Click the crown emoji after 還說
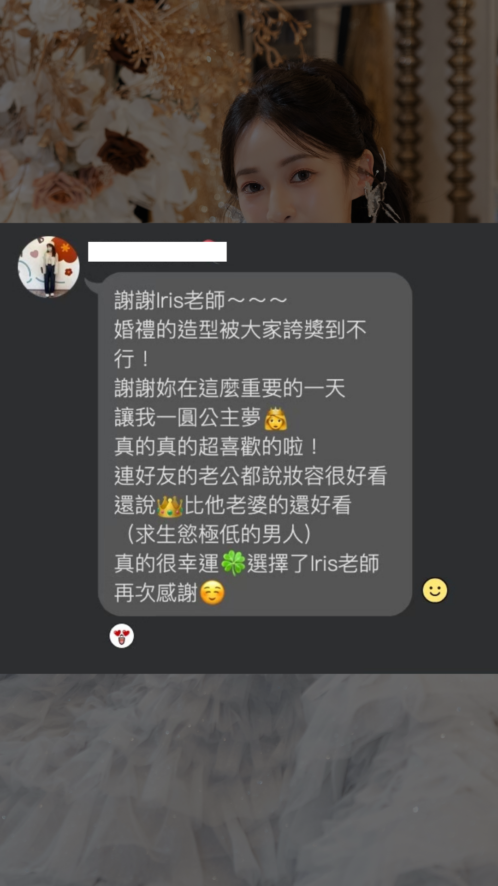Viewport: 498px width, 886px height. click(170, 506)
